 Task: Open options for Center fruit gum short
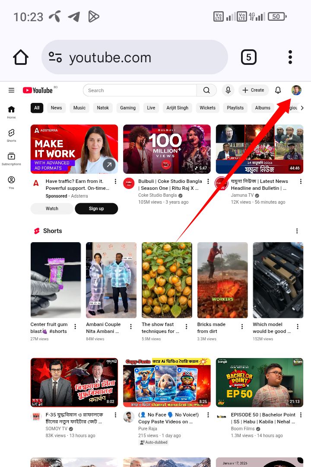(75, 327)
